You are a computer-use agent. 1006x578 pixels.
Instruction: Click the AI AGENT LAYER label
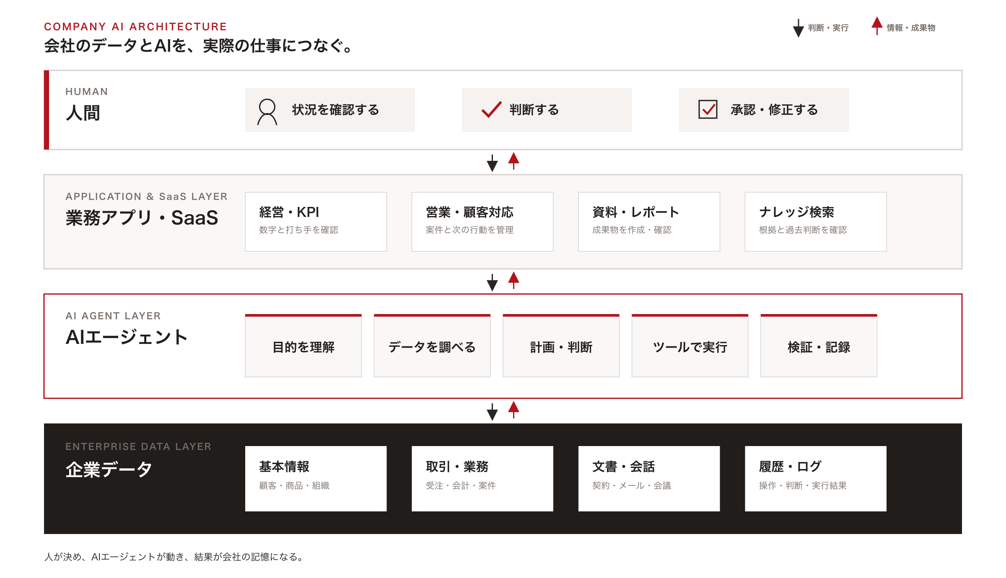[113, 316]
